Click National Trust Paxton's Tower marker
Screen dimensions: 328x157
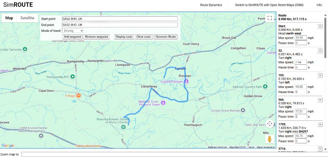163,102
